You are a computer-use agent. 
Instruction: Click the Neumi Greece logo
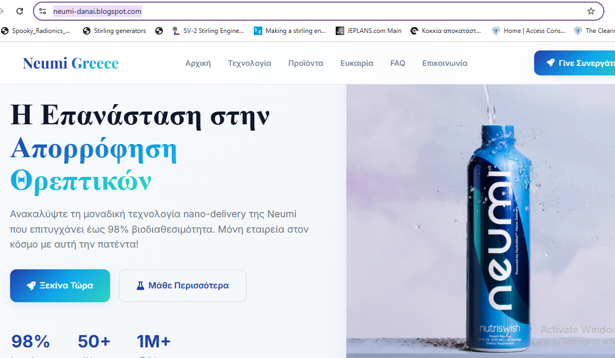[71, 63]
